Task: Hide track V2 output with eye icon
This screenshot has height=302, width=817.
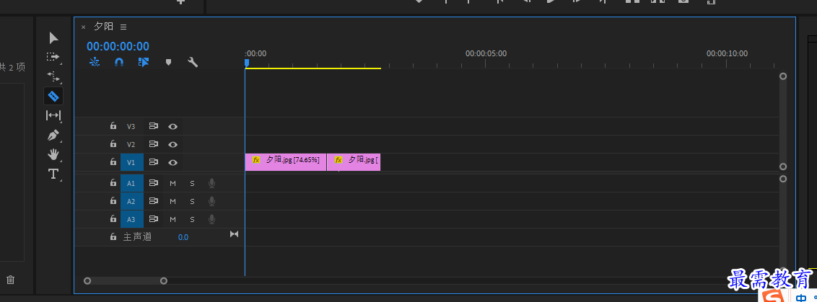Action: (173, 144)
